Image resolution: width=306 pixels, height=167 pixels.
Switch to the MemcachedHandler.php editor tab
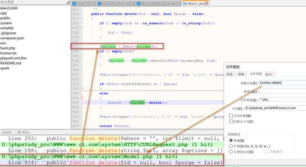[x=159, y=4]
